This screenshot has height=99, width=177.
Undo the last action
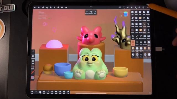[32, 92]
